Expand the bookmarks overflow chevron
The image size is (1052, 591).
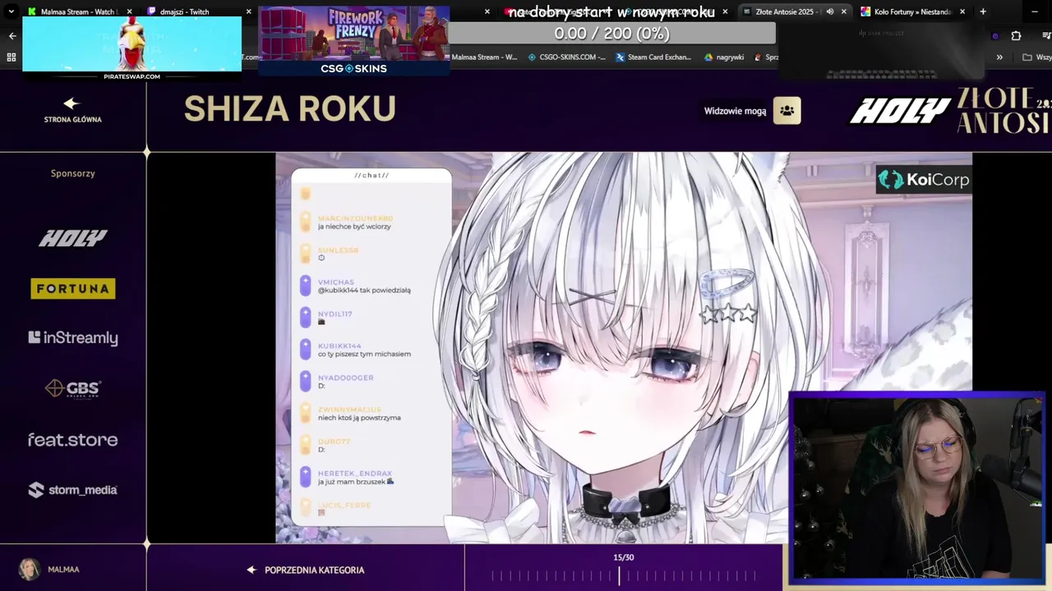click(999, 57)
